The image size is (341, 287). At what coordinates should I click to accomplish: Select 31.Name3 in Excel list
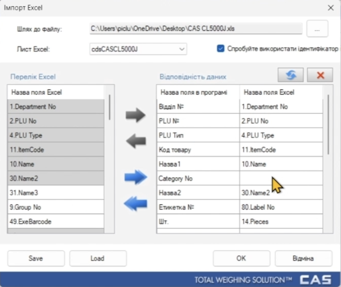click(x=56, y=193)
